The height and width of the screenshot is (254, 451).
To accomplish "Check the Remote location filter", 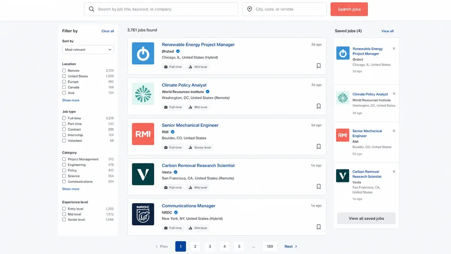I will point(64,70).
